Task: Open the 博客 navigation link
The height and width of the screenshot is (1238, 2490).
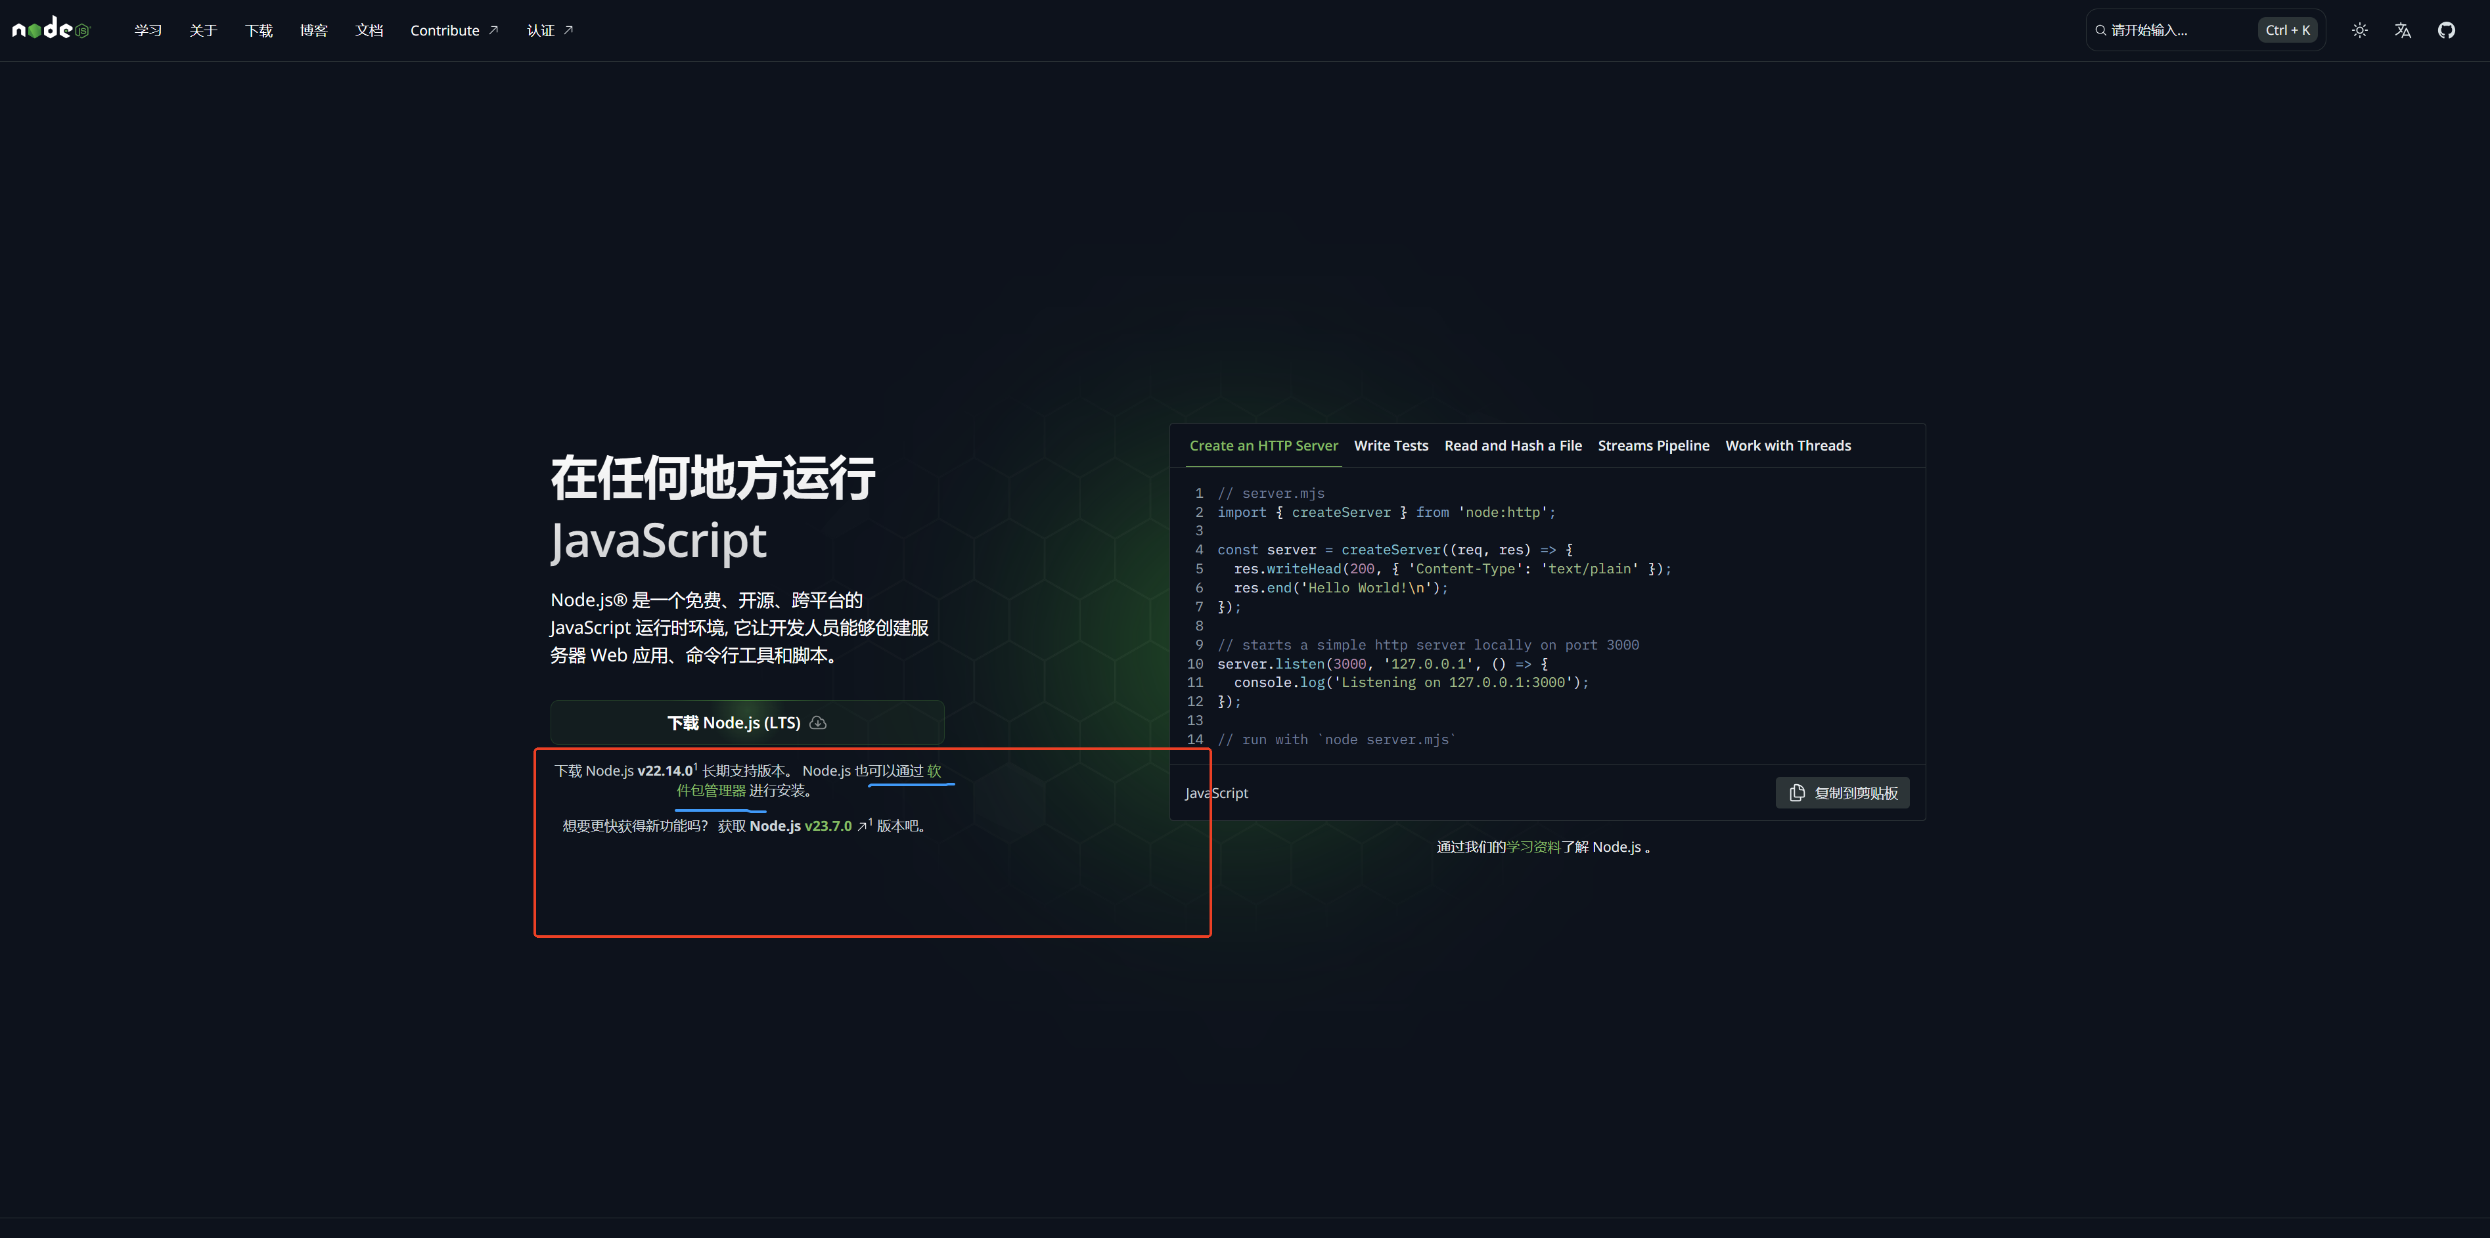Action: coord(313,30)
